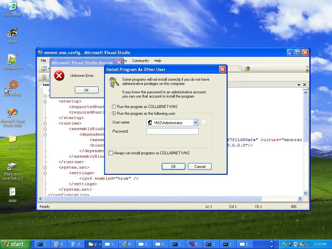Switch to the 'd.' notepad taskbar item
Viewport: 332px width, 249px height.
coord(76,244)
